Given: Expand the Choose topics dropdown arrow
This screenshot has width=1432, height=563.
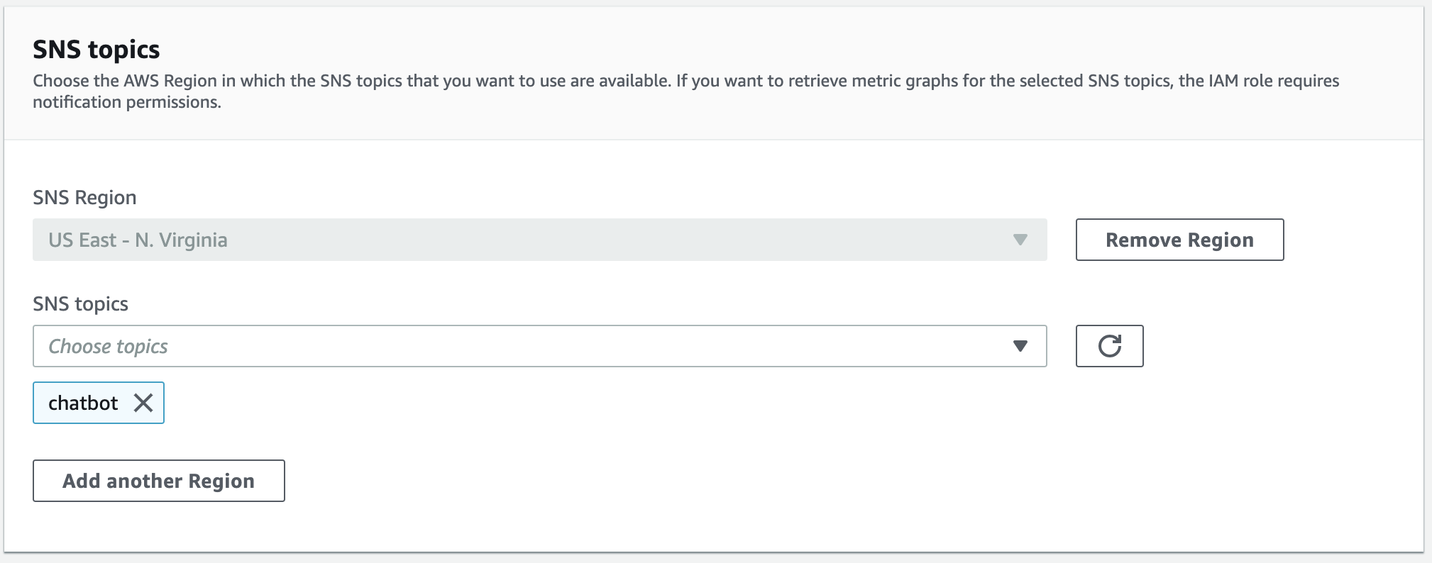Looking at the screenshot, I should [x=1020, y=346].
